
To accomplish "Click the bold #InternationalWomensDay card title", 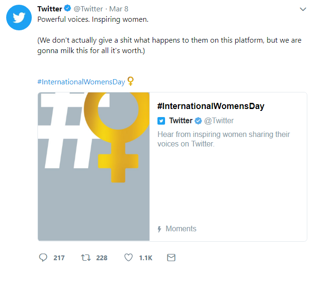I will [x=211, y=106].
